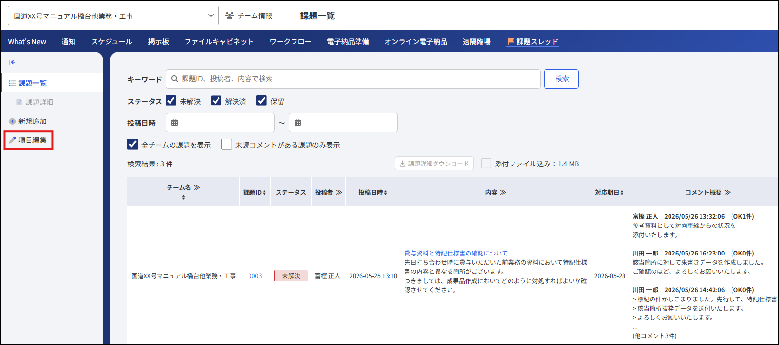Click comment dated 2026/05/26 16:23:00
Image resolution: width=779 pixels, height=345 pixels.
694,253
